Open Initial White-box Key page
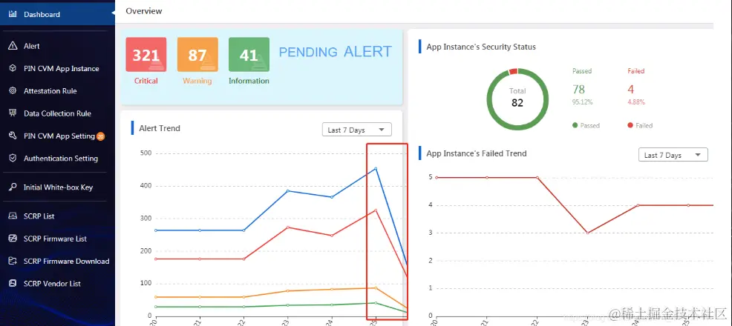The height and width of the screenshot is (326, 732). [x=57, y=187]
